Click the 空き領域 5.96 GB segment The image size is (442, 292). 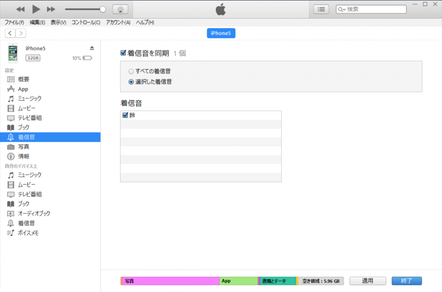[321, 281]
